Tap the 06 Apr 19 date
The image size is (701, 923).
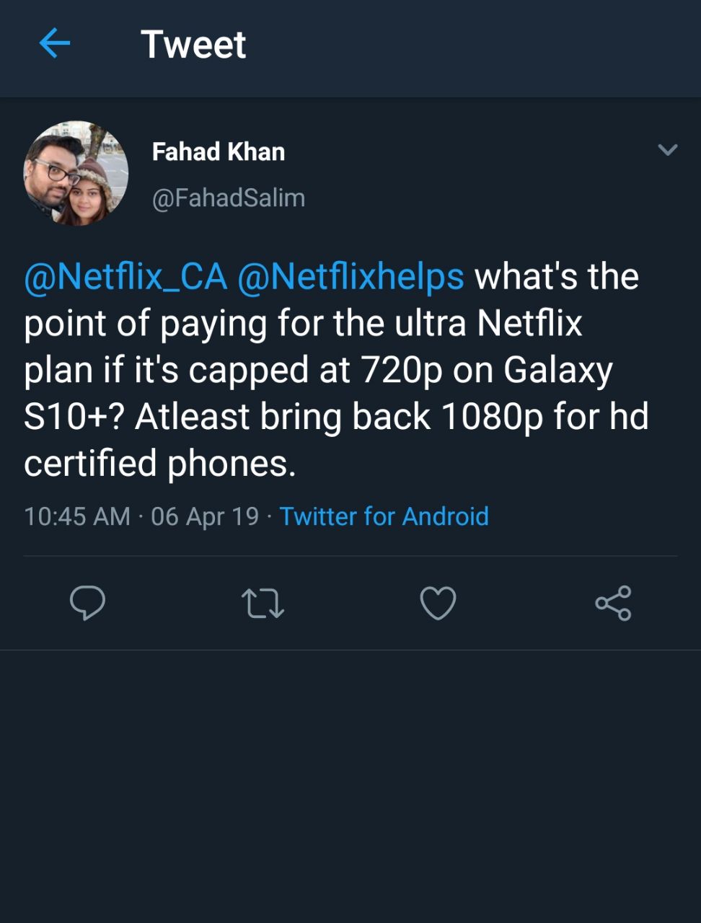[205, 516]
